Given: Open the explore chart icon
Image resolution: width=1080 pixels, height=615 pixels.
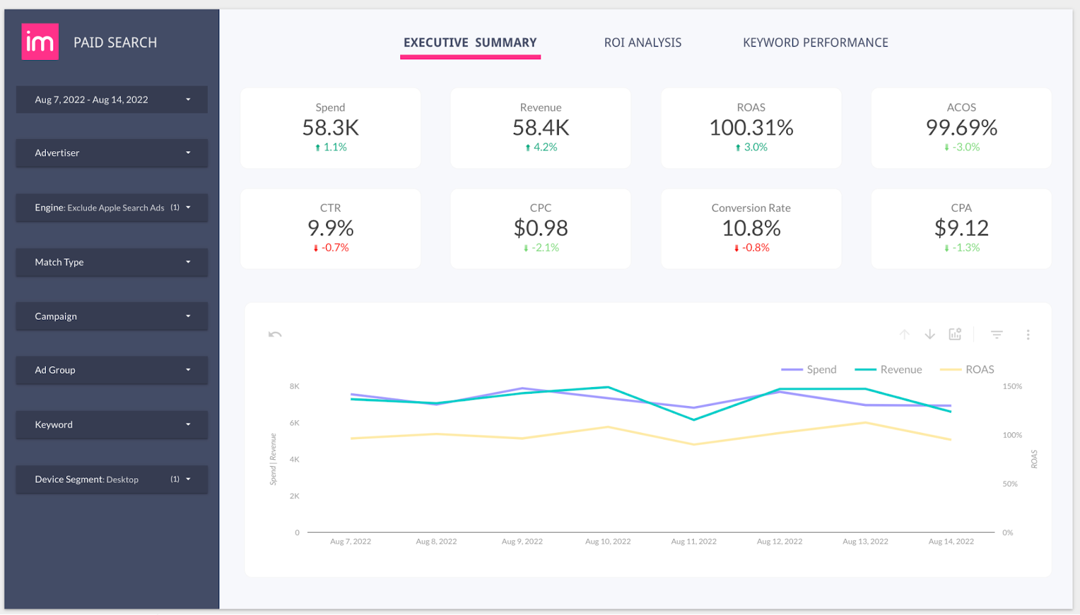Looking at the screenshot, I should pyautogui.click(x=955, y=334).
